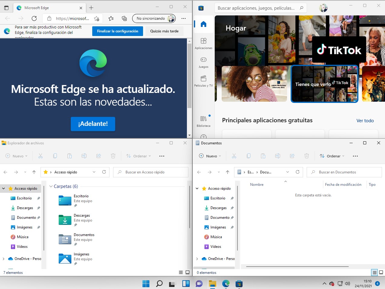Open Windows Start menu
This screenshot has height=289, width=385.
pyautogui.click(x=146, y=284)
